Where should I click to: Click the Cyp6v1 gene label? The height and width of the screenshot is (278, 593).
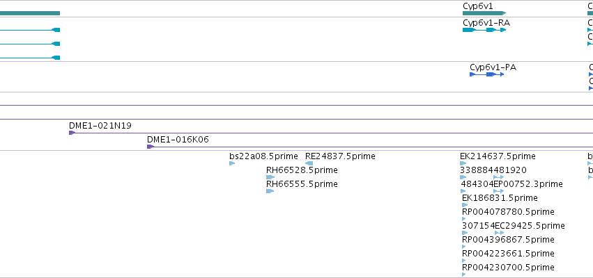point(478,6)
